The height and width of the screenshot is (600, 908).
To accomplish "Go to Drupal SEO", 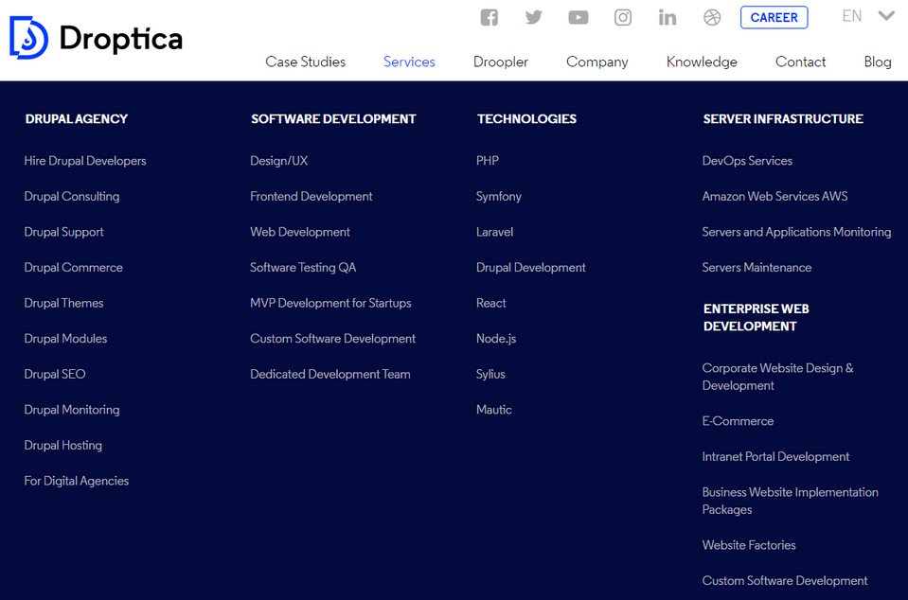I will click(x=55, y=375).
